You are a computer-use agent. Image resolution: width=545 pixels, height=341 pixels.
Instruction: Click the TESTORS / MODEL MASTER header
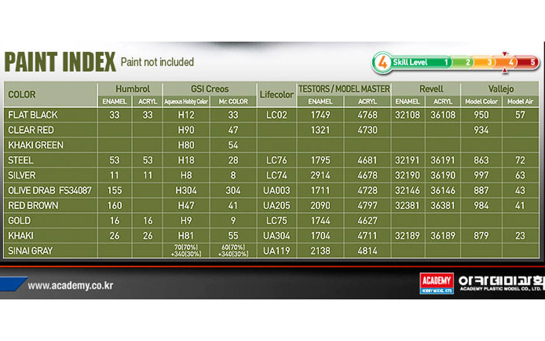tap(344, 89)
